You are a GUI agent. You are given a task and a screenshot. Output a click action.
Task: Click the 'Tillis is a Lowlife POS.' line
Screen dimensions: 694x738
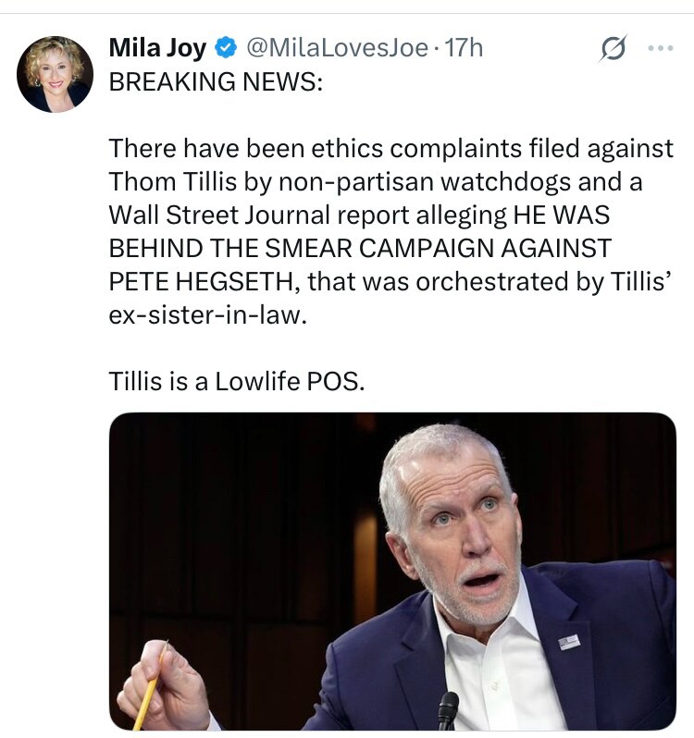pos(237,381)
